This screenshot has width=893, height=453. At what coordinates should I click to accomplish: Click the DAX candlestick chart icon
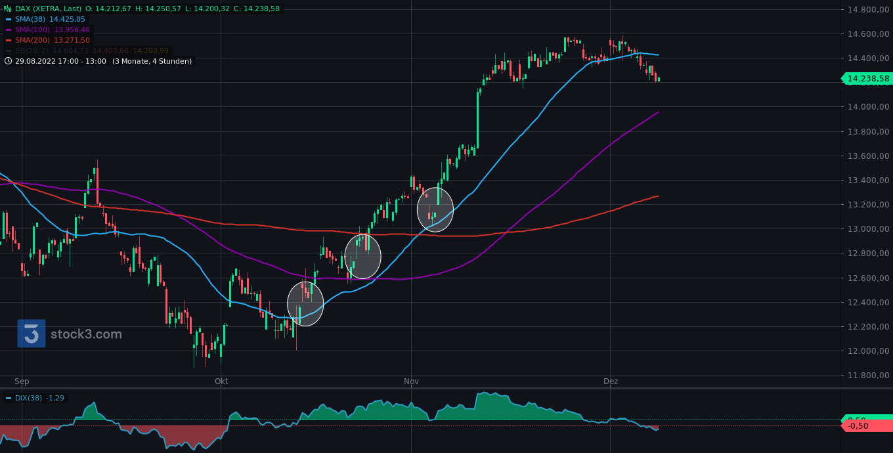(x=8, y=8)
